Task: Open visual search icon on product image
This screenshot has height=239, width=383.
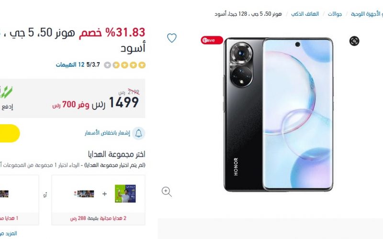Action: [354, 41]
